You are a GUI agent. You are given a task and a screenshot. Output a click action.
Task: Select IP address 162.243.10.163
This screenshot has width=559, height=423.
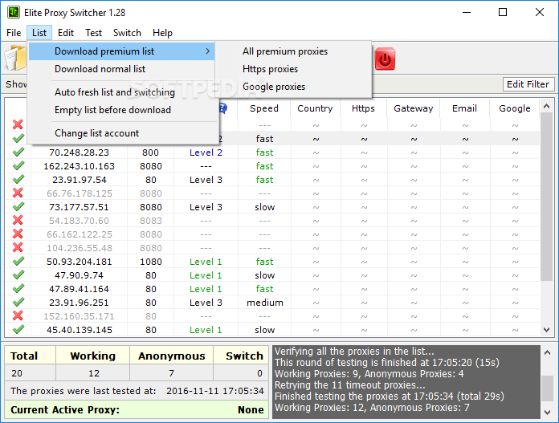[80, 166]
